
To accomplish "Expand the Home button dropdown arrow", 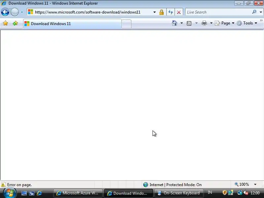I will [181, 23].
